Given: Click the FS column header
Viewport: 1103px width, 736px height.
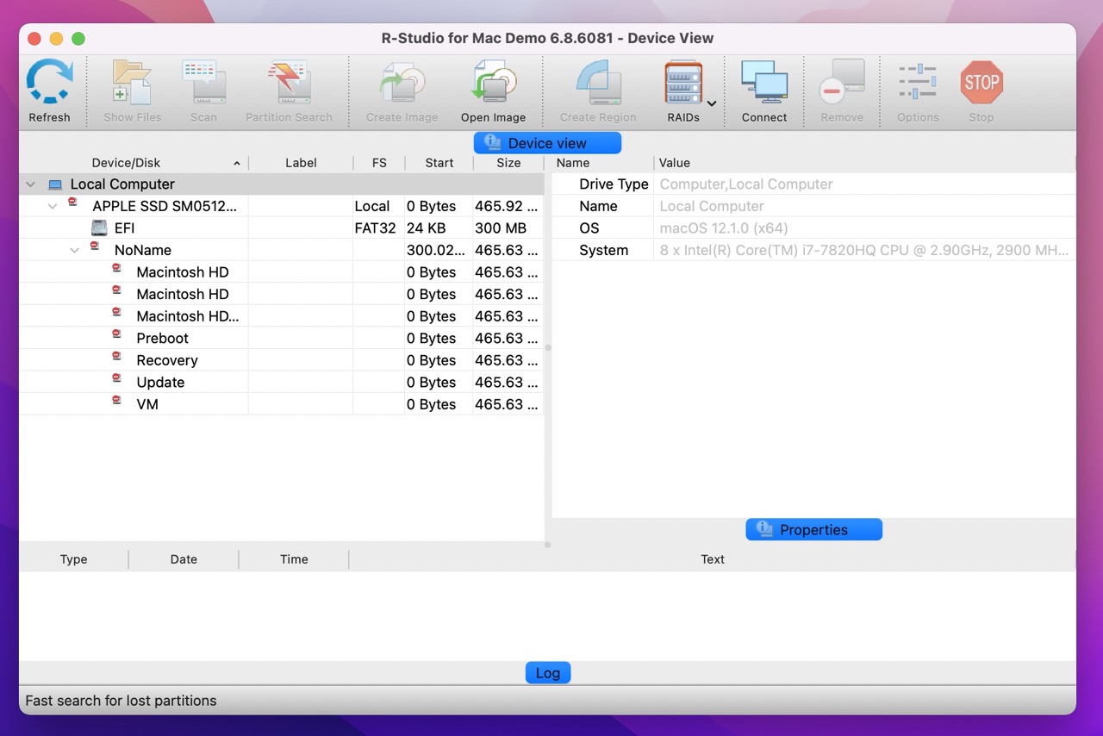Looking at the screenshot, I should pos(379,163).
